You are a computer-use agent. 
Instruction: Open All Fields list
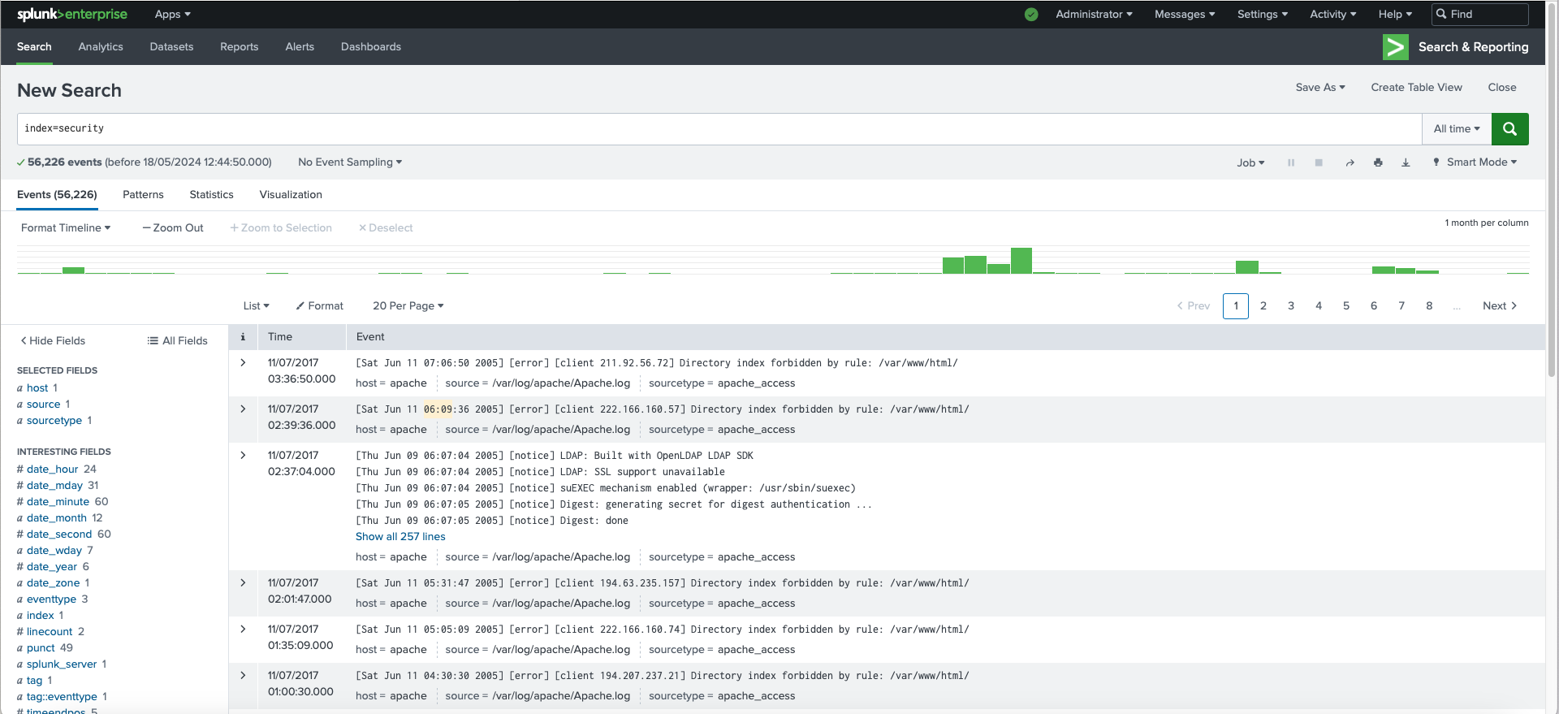pyautogui.click(x=177, y=340)
